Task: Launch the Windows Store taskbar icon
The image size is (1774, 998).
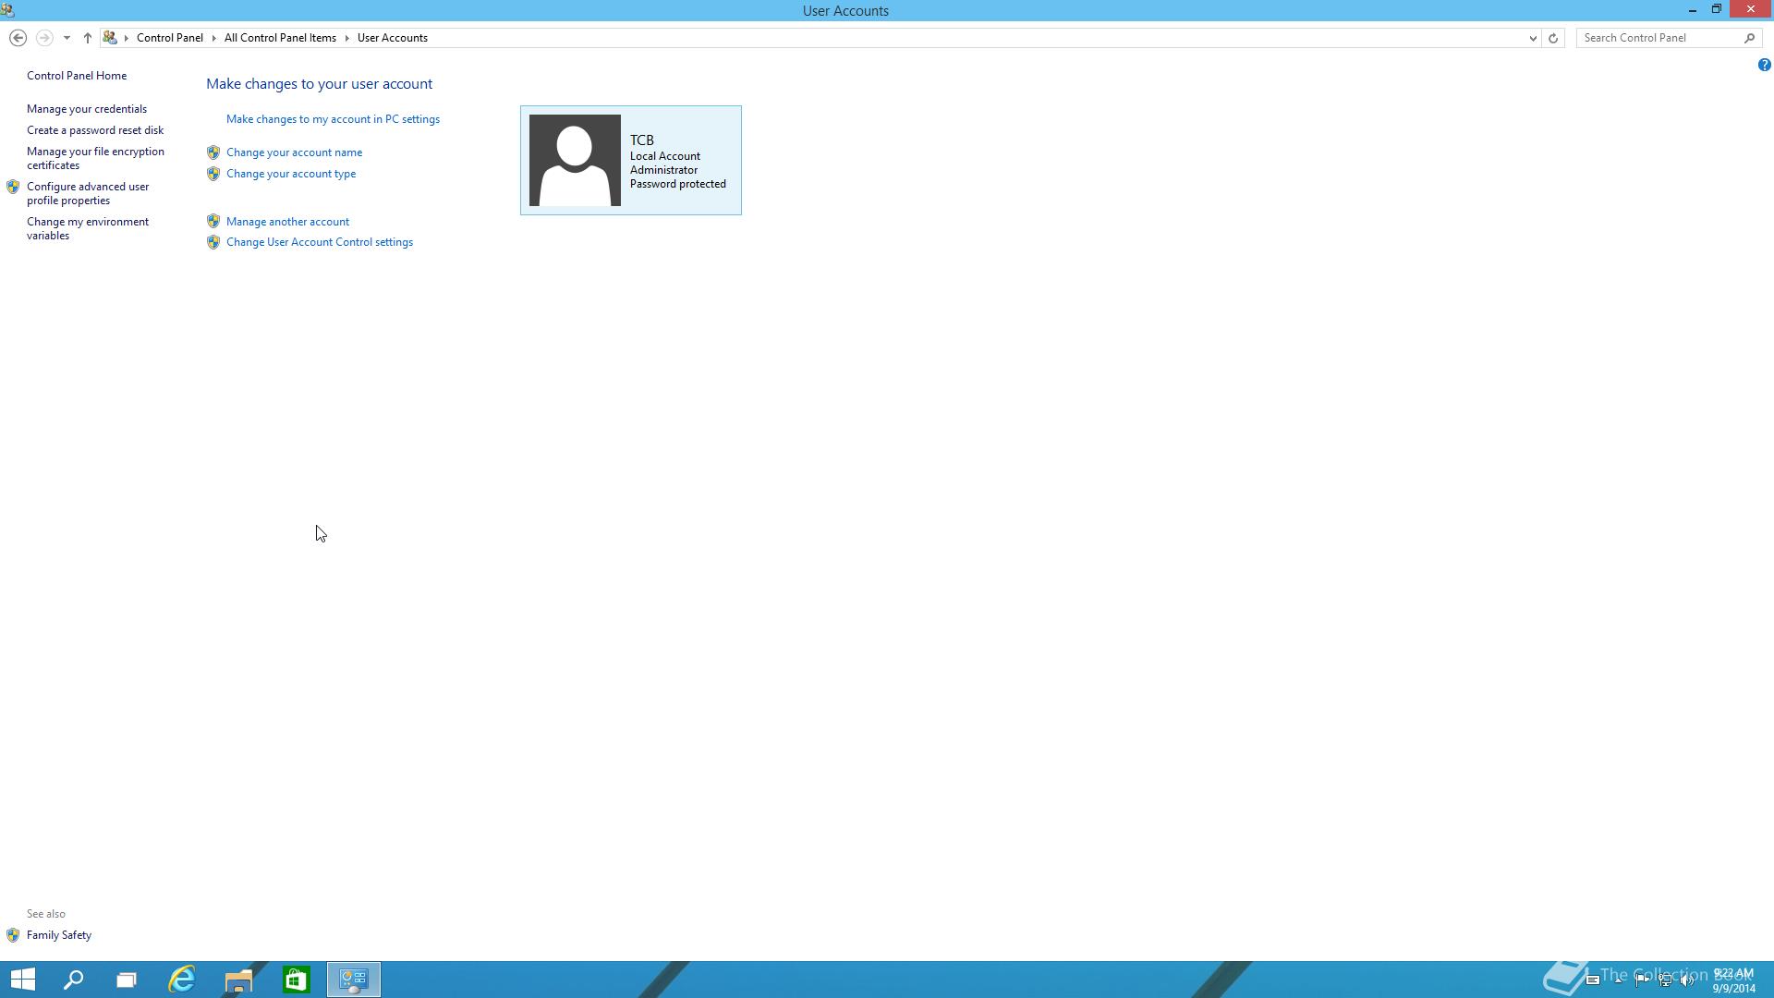Action: (296, 980)
